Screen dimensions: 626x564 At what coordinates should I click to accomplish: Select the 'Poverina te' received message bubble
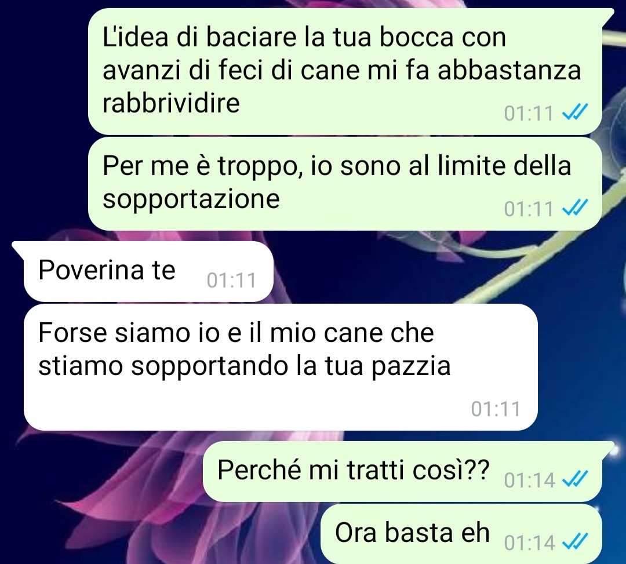click(148, 271)
